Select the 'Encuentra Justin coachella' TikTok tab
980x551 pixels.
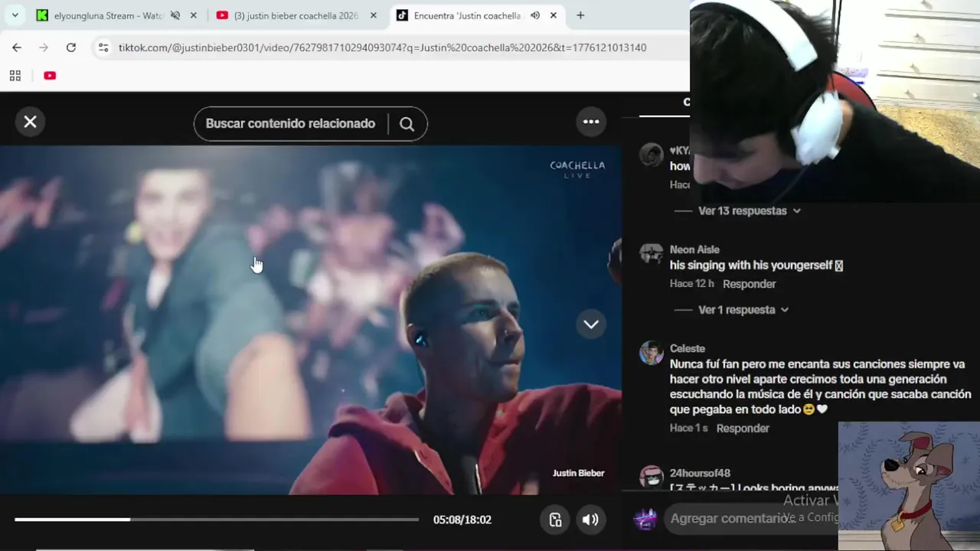tap(467, 15)
